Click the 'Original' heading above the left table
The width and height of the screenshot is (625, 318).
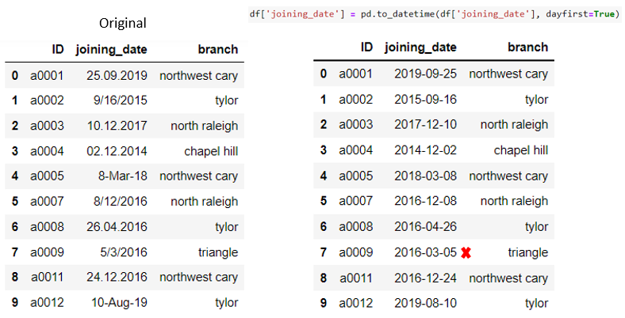(x=123, y=23)
